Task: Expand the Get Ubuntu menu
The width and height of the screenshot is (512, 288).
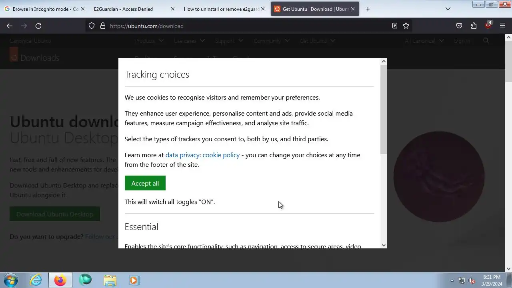Action: coord(318,41)
